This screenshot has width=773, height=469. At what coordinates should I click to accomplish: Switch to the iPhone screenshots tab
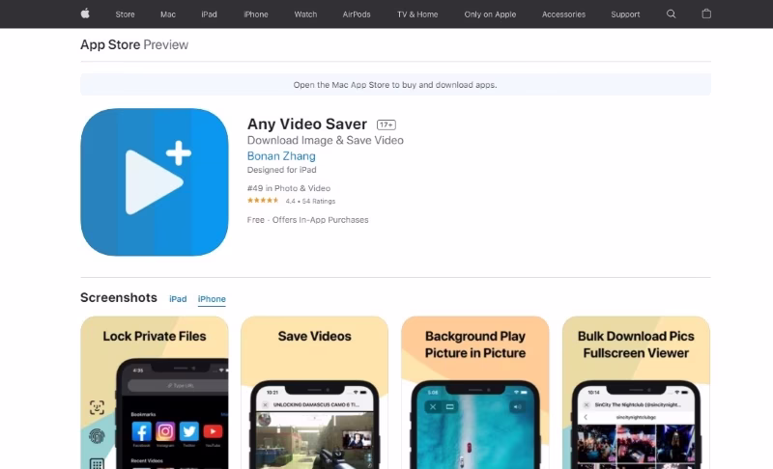point(212,299)
